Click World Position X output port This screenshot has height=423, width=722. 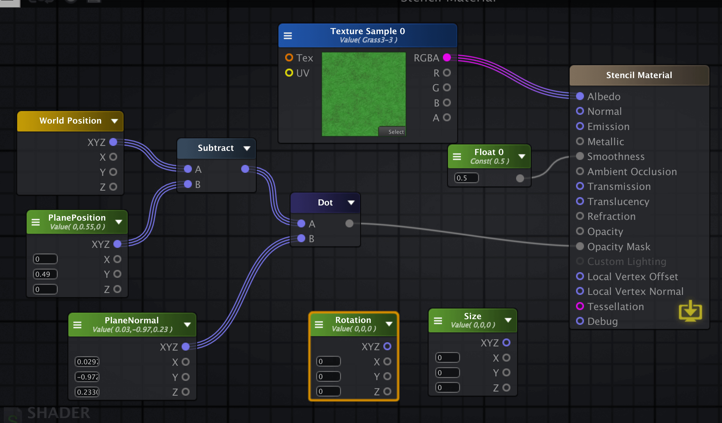pyautogui.click(x=113, y=157)
